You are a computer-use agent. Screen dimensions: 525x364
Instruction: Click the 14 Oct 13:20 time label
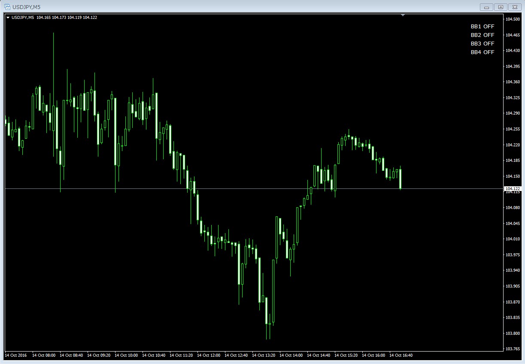tap(264, 355)
